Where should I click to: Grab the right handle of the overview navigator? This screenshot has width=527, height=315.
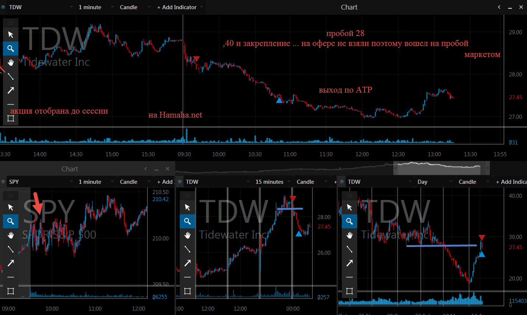coord(487,168)
